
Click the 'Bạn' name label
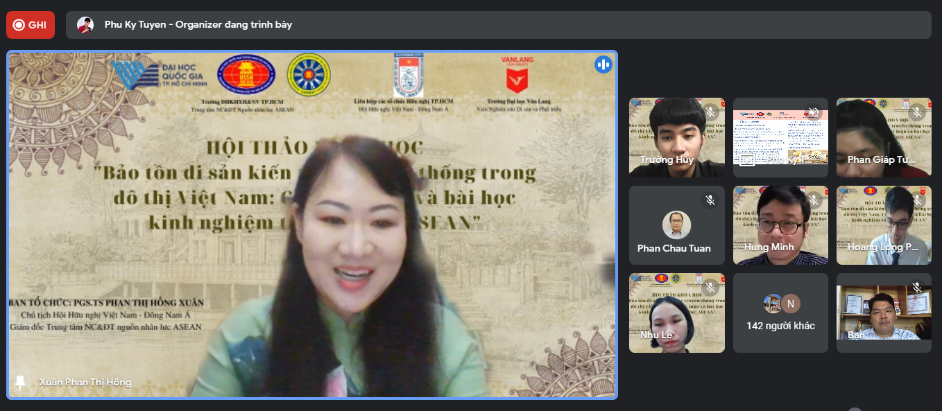coord(856,335)
